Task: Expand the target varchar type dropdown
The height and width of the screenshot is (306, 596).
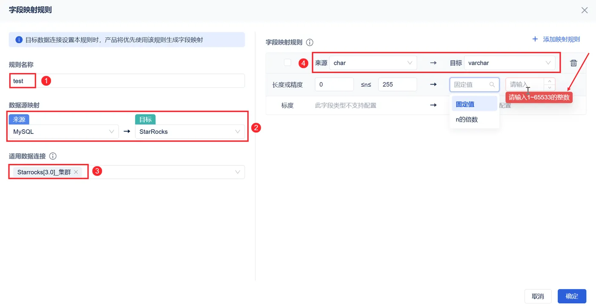Action: (x=509, y=63)
